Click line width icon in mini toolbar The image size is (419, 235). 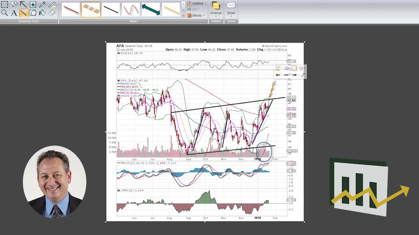pos(286,68)
